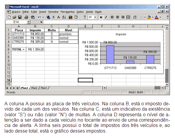Click the Paste clipboard icon
The height and width of the screenshot is (140, 175).
tap(33, 17)
